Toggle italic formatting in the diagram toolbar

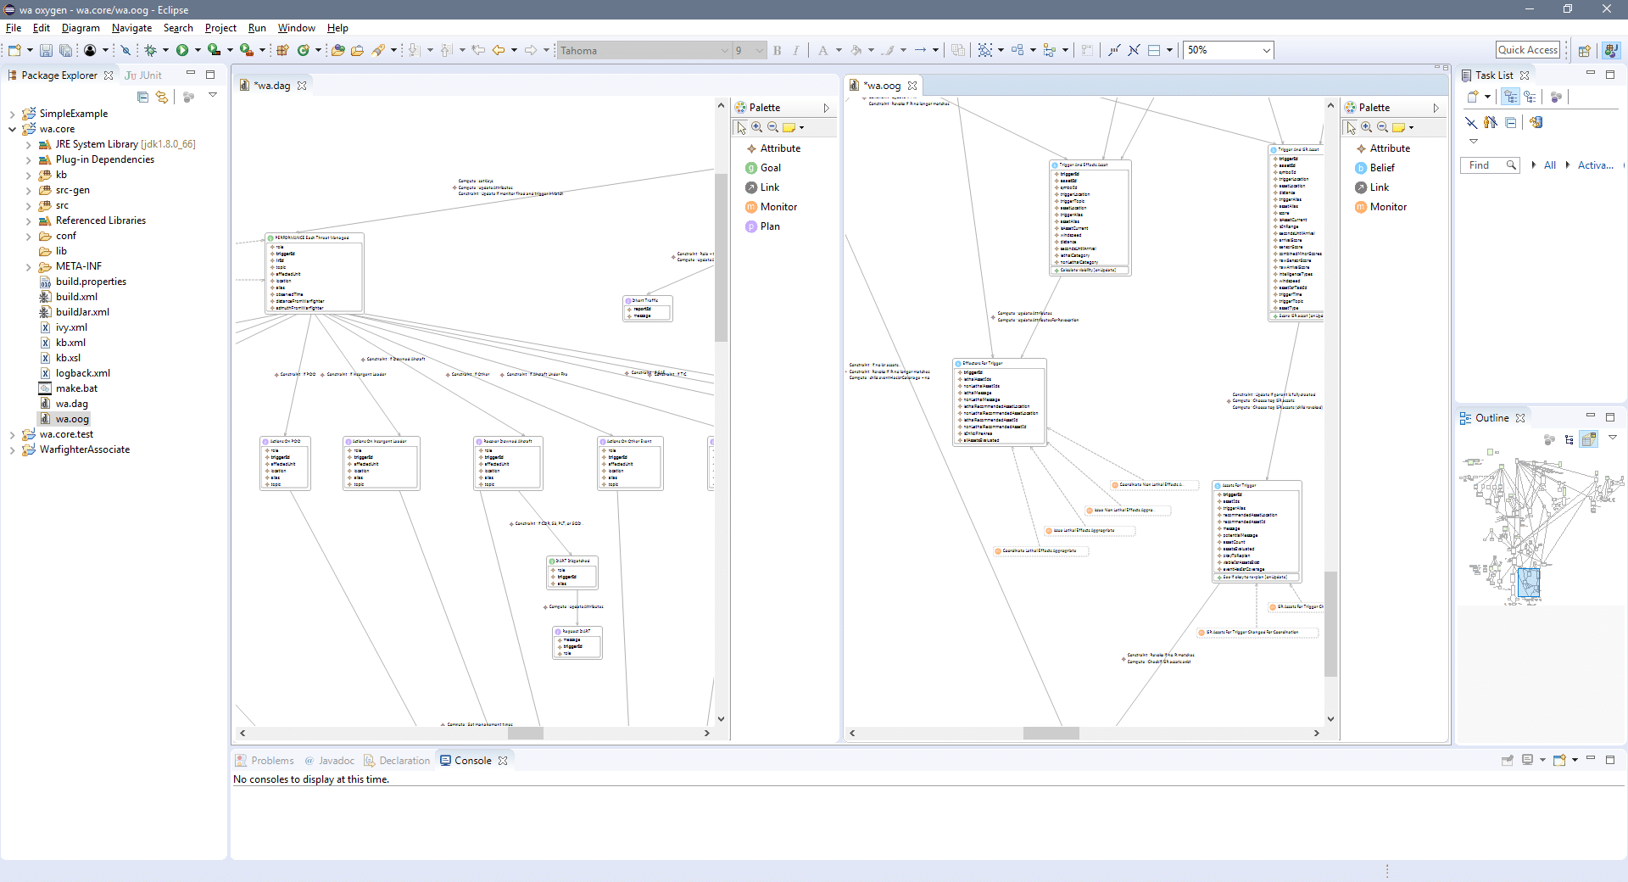click(x=795, y=50)
